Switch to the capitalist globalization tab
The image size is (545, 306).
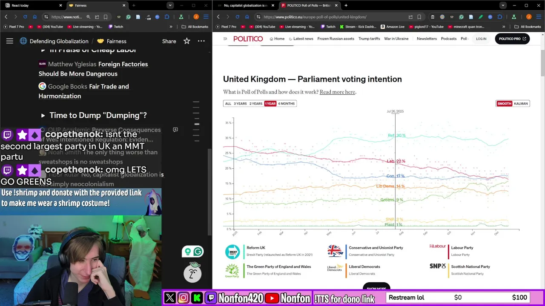[x=245, y=6]
